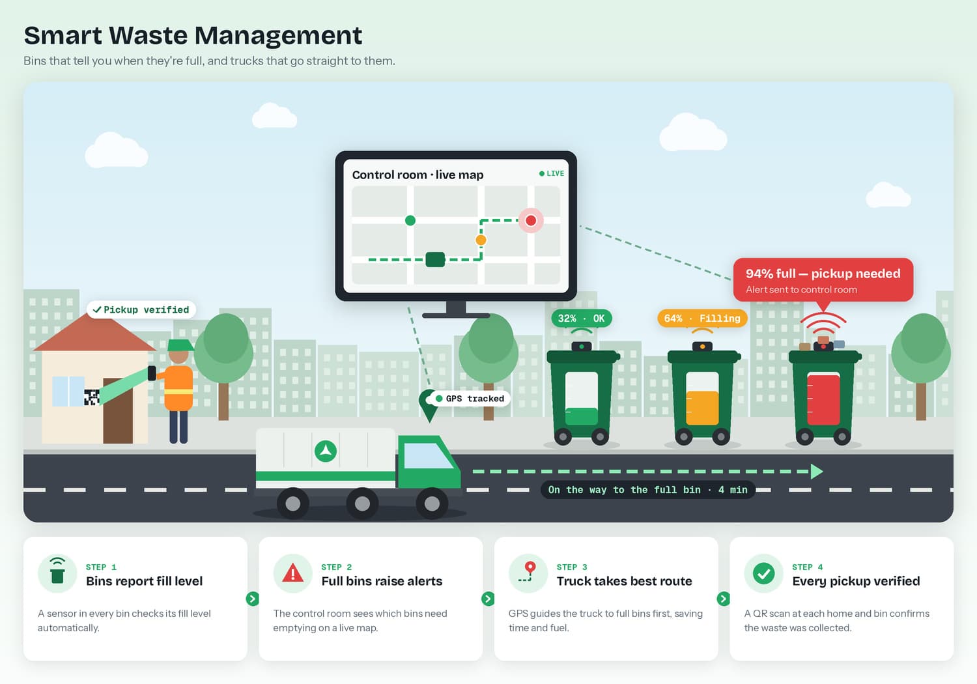The image size is (977, 684).
Task: Select the dark green GPS location pin above the truck
Action: pyautogui.click(x=429, y=406)
